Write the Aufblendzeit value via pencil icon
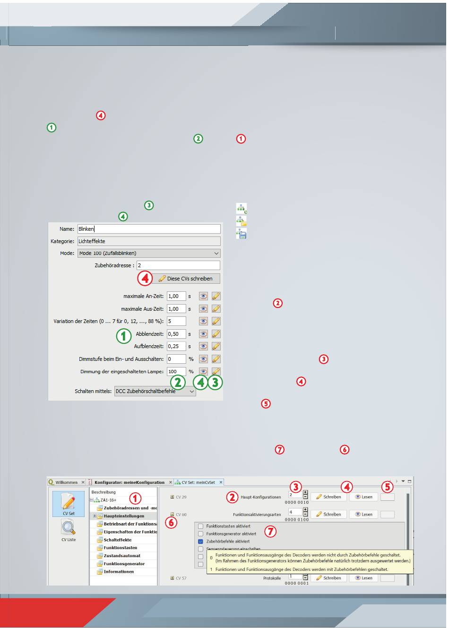 [x=216, y=346]
